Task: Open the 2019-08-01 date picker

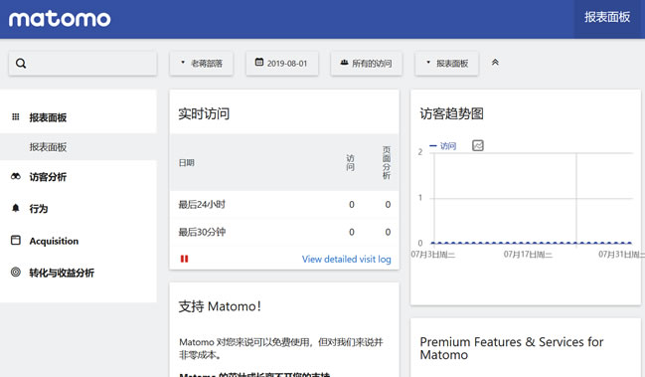Action: tap(282, 64)
